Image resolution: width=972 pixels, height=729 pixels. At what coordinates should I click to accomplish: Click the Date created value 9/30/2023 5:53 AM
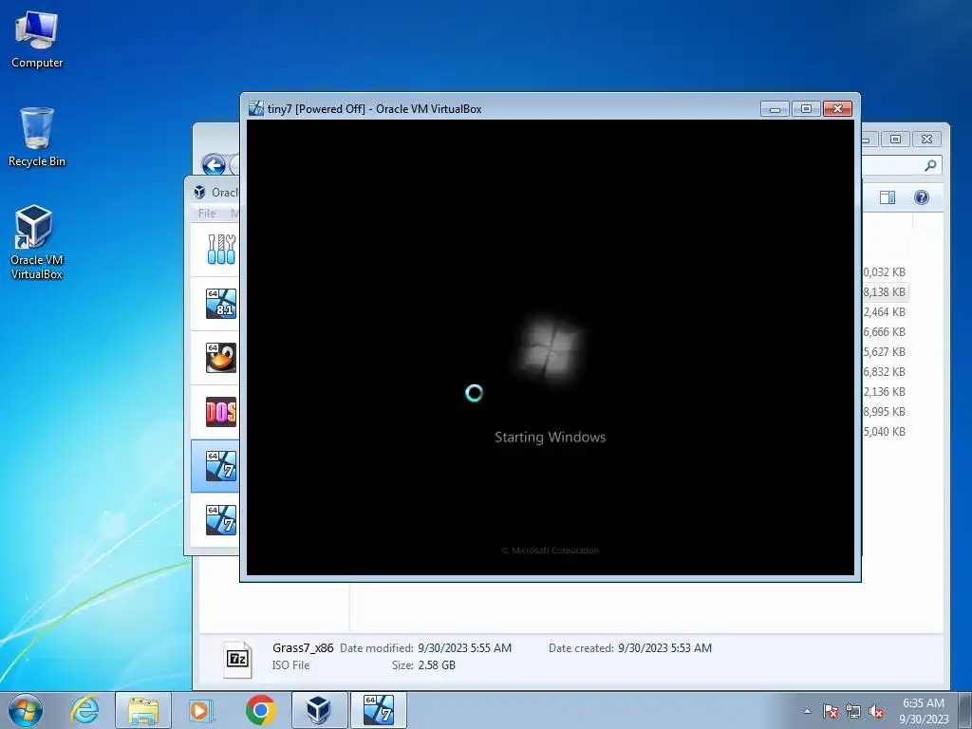pos(664,647)
